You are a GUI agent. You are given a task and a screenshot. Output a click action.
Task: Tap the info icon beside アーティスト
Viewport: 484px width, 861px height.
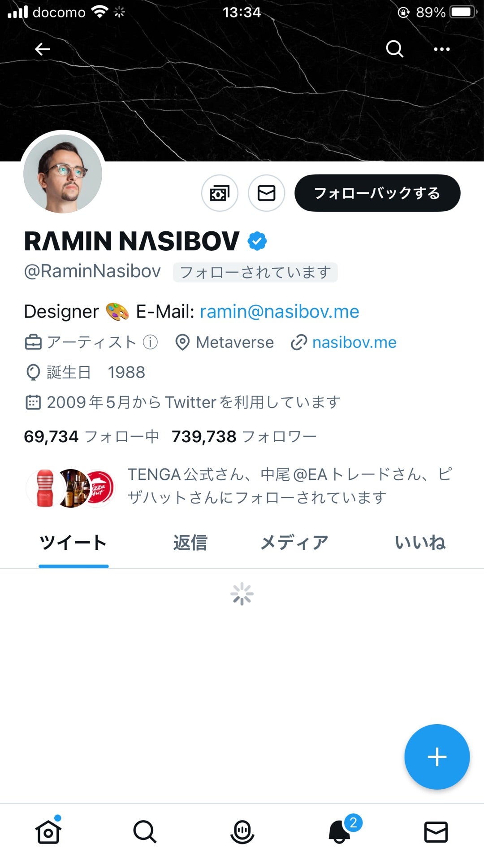(150, 343)
